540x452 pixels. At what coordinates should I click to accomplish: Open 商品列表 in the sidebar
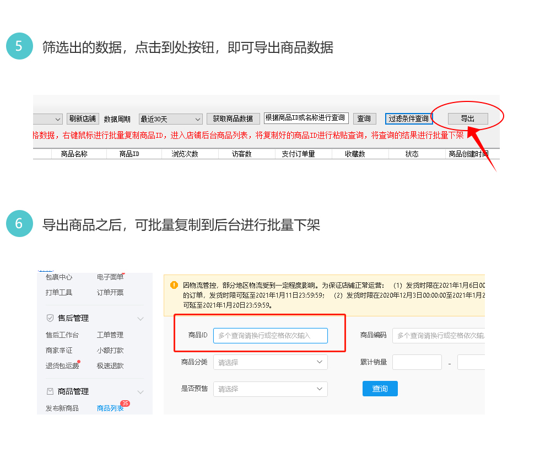[x=110, y=408]
